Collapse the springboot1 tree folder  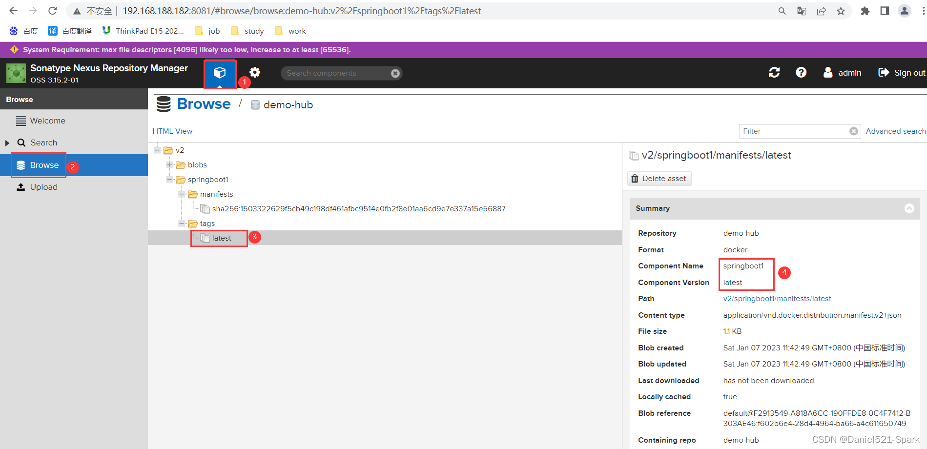[x=170, y=179]
